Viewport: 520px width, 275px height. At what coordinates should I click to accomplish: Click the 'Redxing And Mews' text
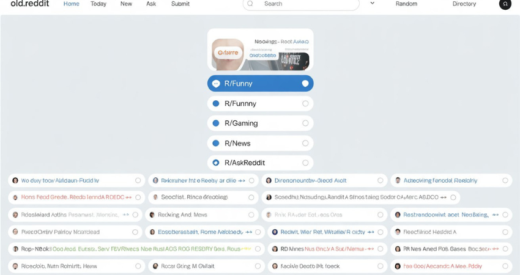click(182, 215)
